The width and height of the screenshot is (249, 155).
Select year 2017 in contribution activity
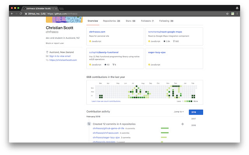194,119
